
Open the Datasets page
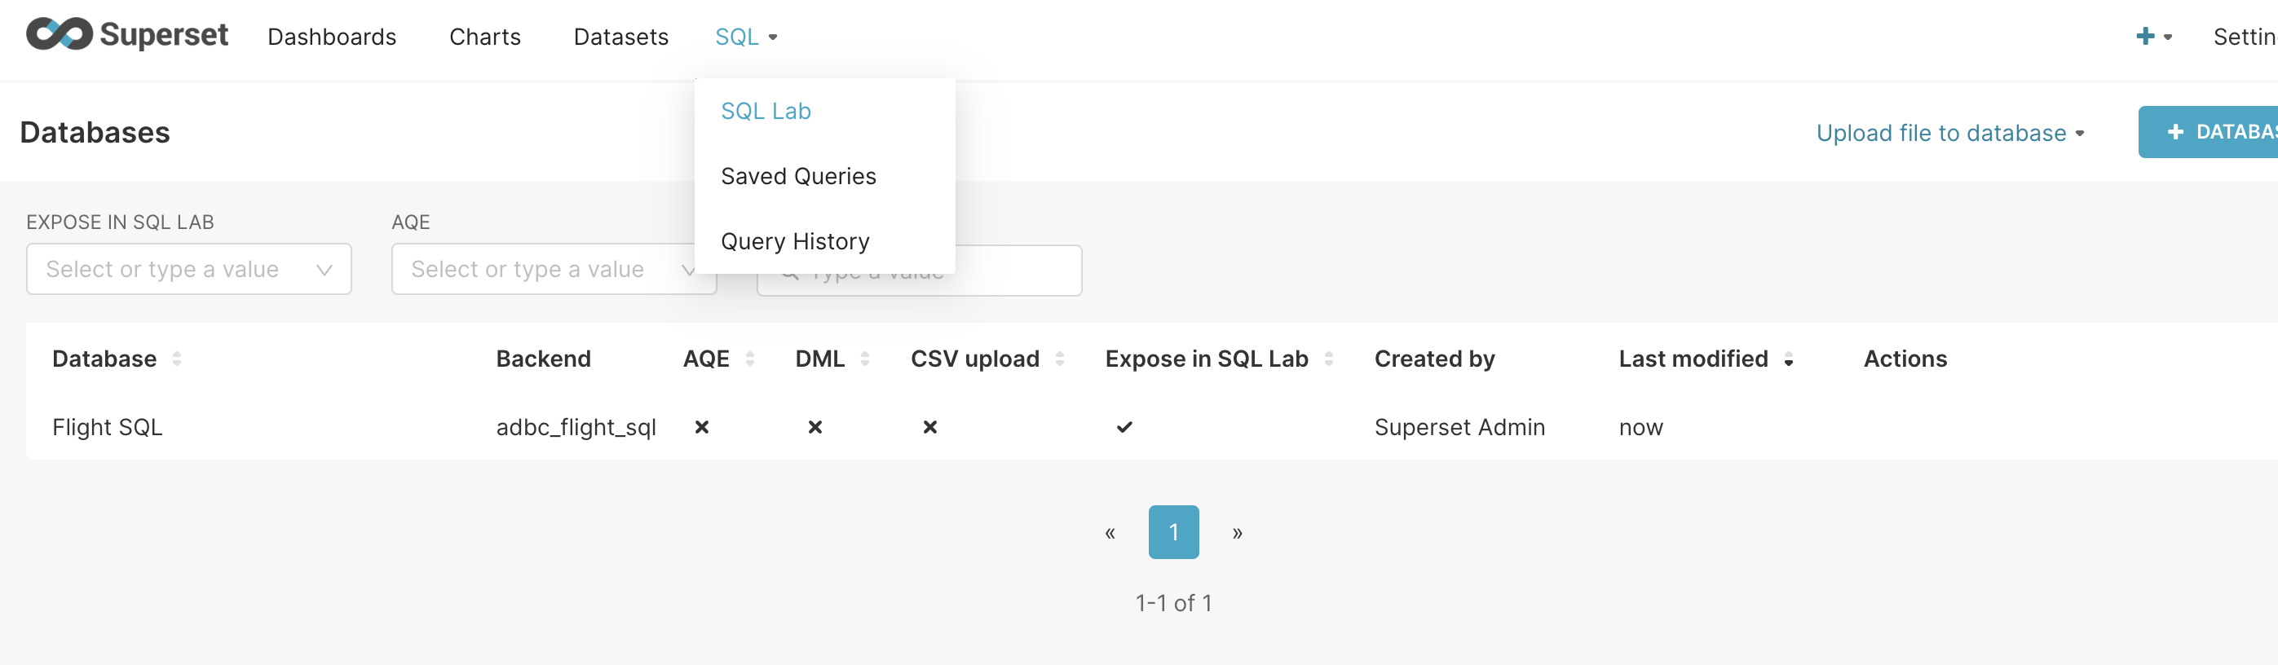pos(620,37)
